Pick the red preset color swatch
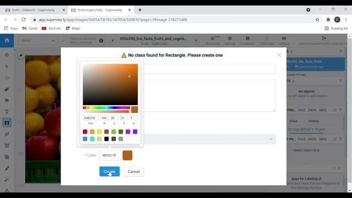 point(85,132)
